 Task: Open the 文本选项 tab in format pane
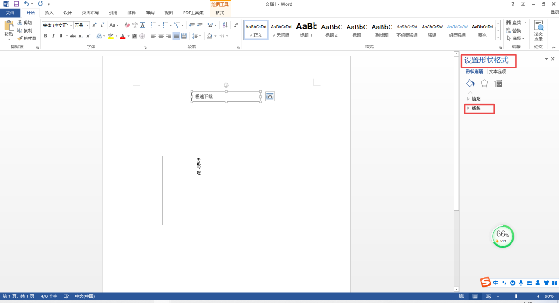497,71
